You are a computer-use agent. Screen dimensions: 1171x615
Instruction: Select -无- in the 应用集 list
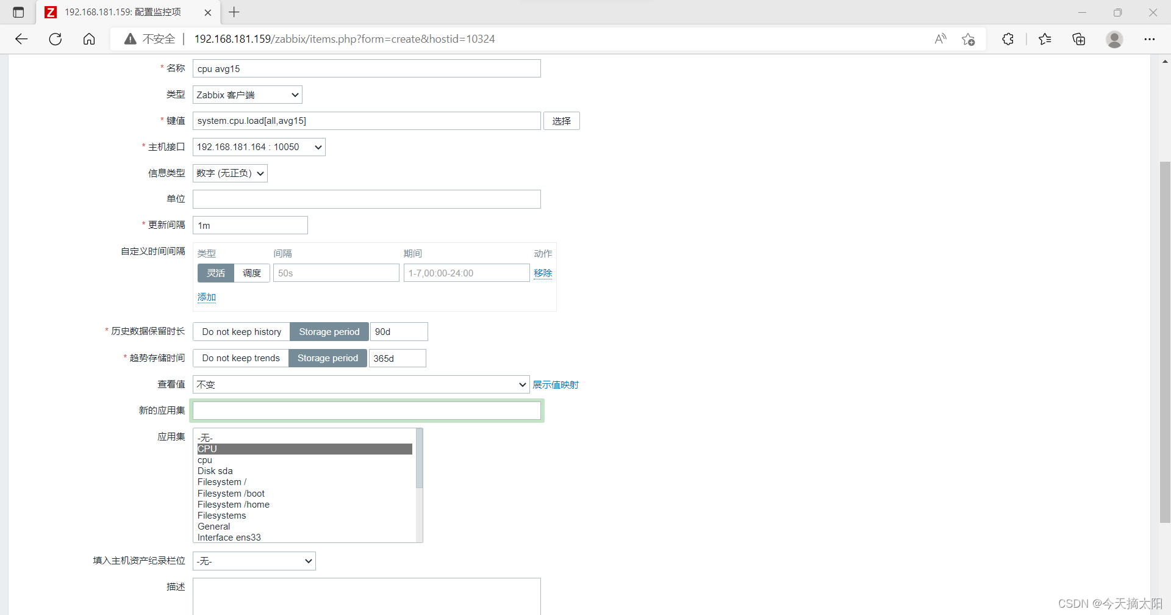(x=305, y=437)
